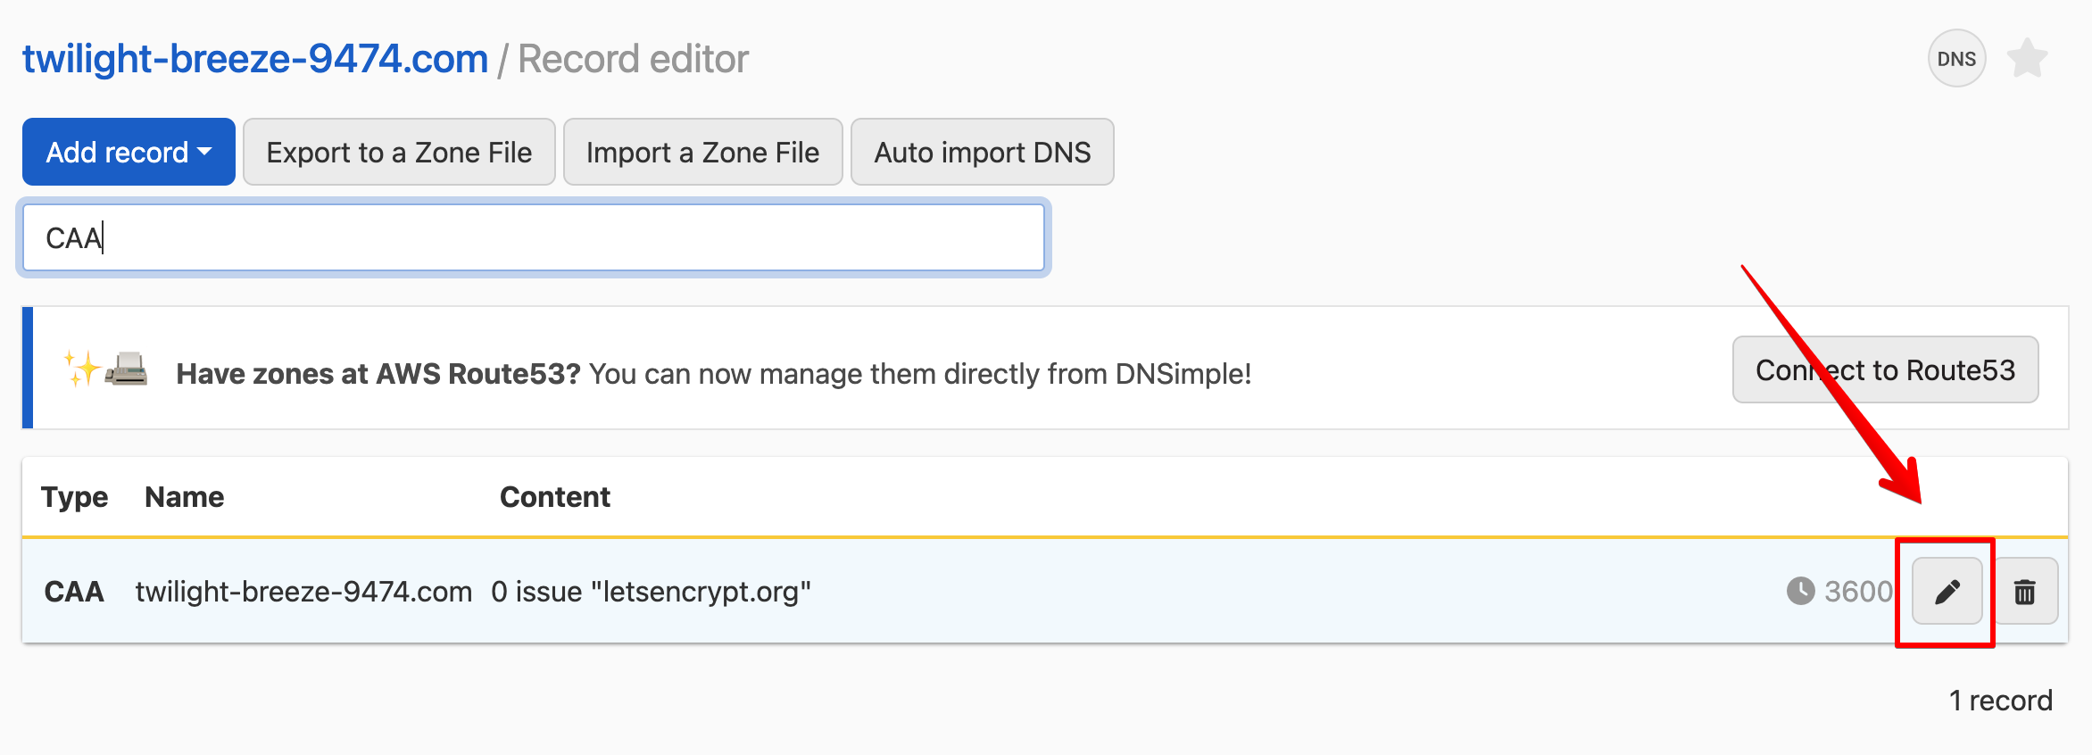The image size is (2092, 755).
Task: Click Import a Zone File
Action: [702, 152]
